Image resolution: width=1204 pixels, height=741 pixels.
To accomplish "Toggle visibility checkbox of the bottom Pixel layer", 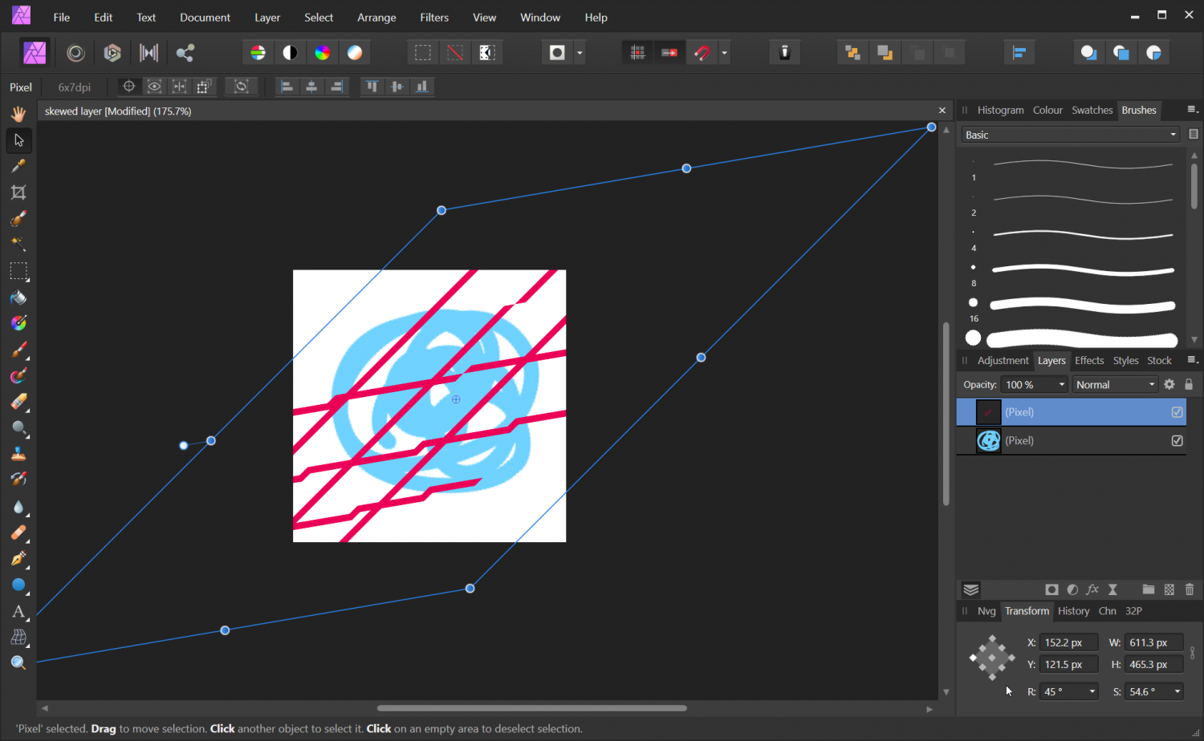I will click(1178, 440).
